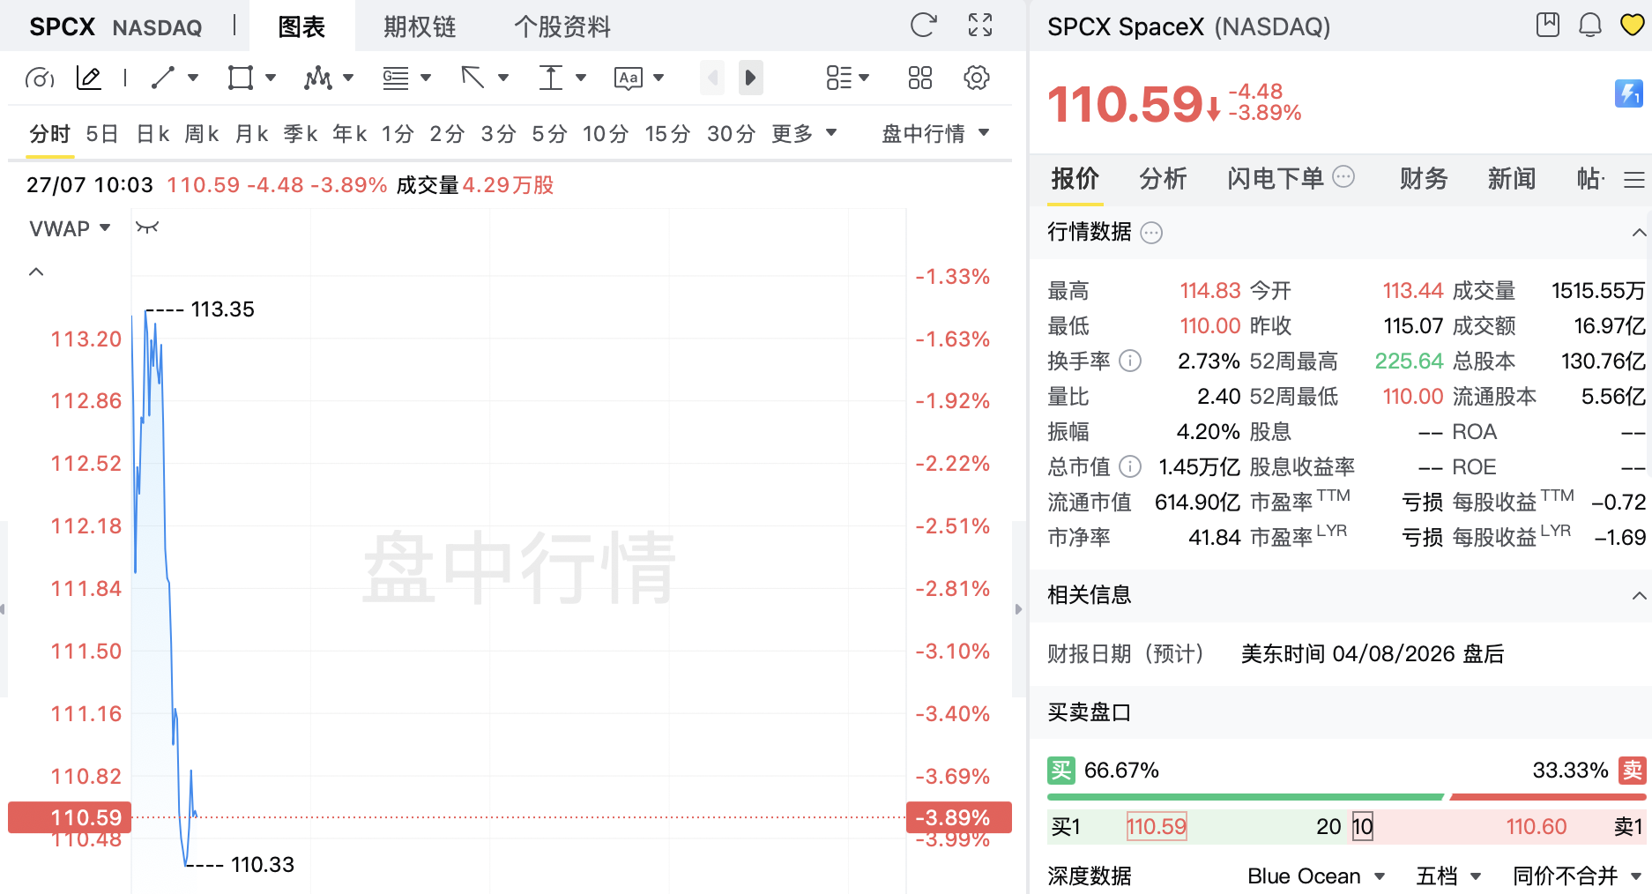Switch to the 图表 tab
The image size is (1652, 894).
(x=302, y=26)
